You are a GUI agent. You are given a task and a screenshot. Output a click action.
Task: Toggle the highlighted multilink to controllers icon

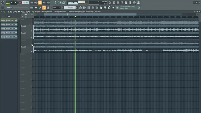pyautogui.click(x=44, y=8)
